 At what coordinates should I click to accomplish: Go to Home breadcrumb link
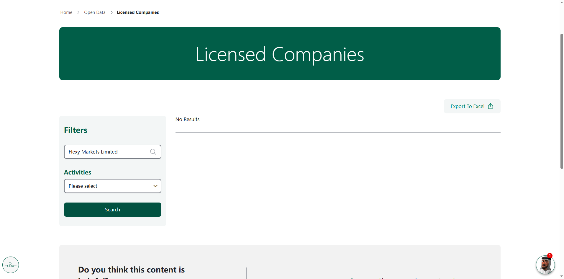(x=66, y=12)
